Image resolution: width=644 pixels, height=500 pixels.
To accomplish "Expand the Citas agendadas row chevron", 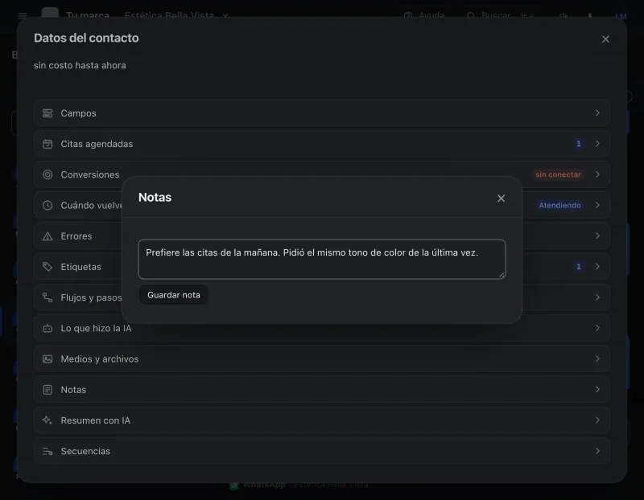I will pos(597,144).
